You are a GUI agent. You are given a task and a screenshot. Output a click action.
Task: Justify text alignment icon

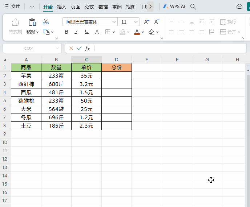[202, 32]
